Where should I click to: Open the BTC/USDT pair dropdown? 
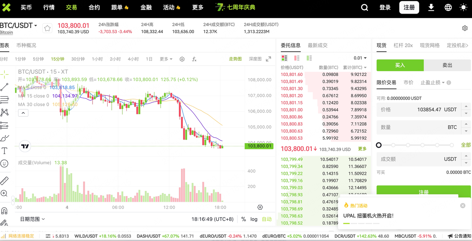(x=18, y=25)
